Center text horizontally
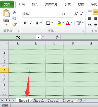Screen dimensions: 98x107 pyautogui.click(x=96, y=18)
